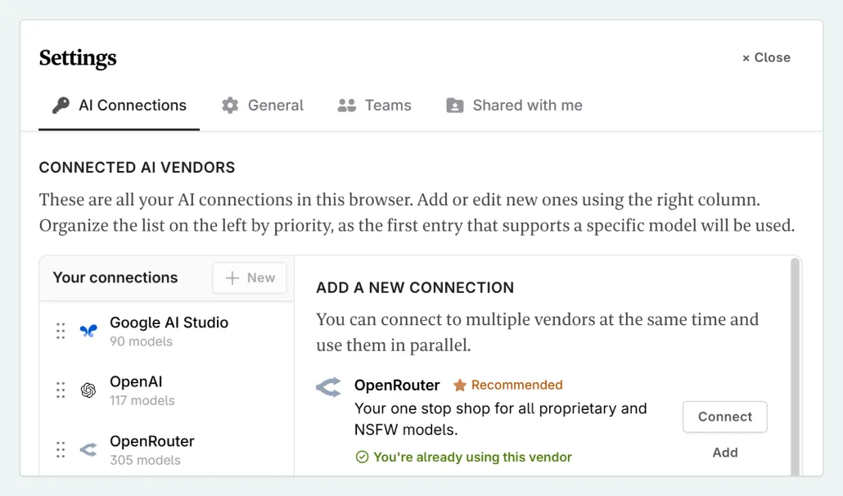Switch to the General tab

[x=275, y=106]
